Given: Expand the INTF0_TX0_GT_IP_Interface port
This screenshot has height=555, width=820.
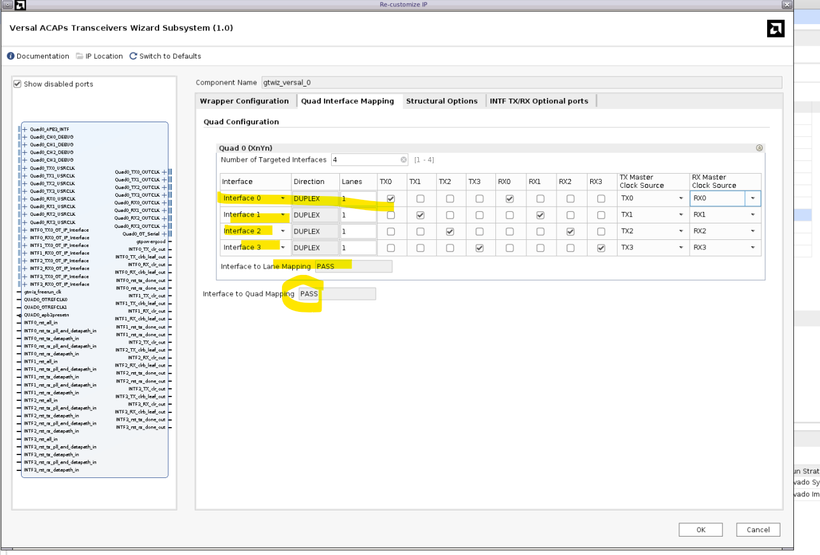Looking at the screenshot, I should click(25, 230).
